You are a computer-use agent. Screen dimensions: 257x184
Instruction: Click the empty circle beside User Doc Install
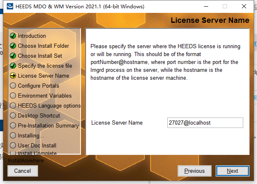[13, 145]
